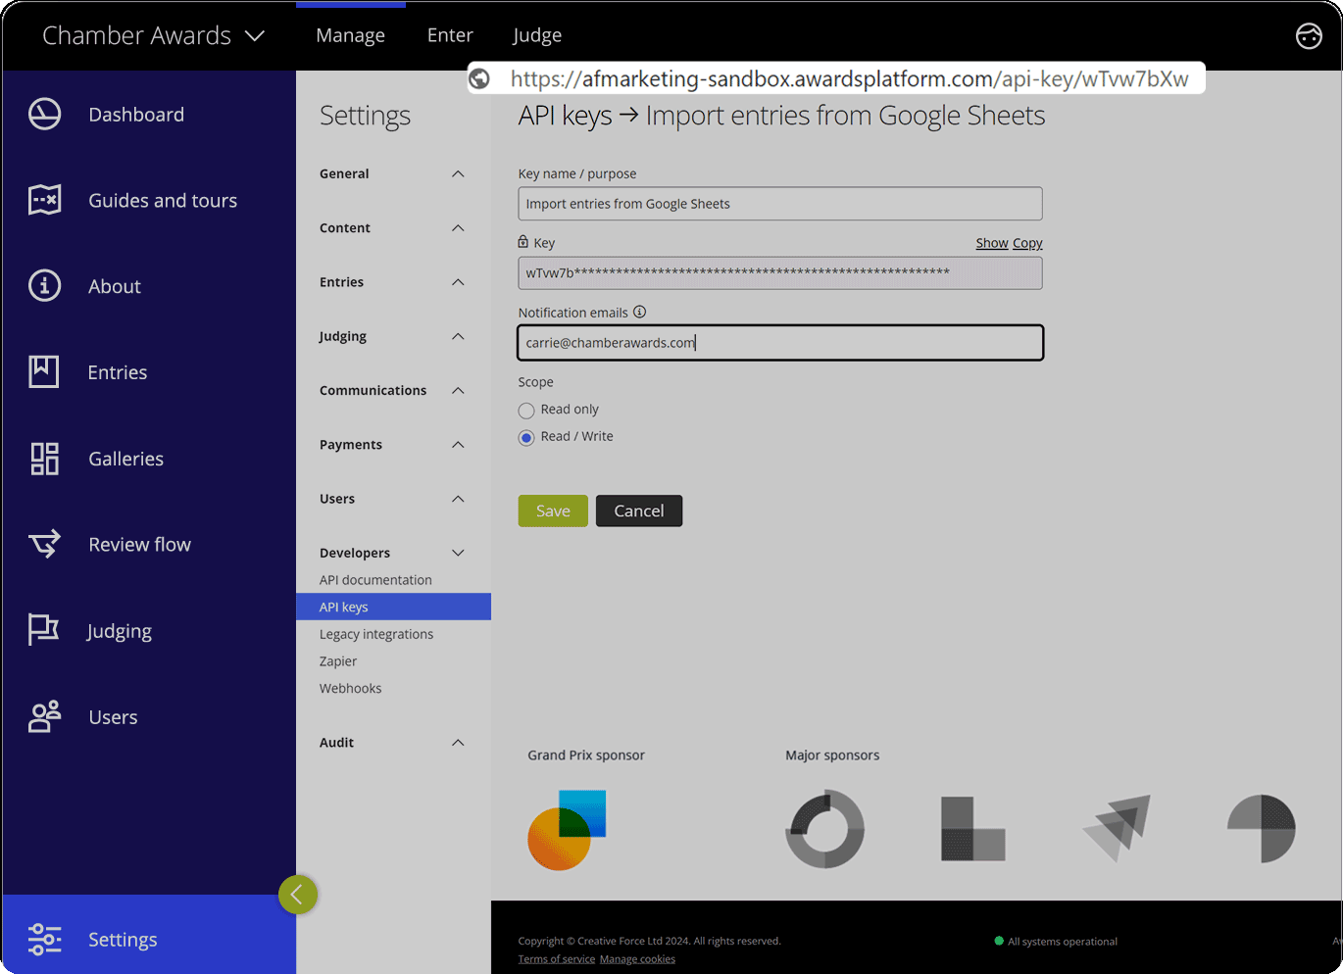Select the Read / Write scope
1343x974 pixels.
tap(525, 437)
